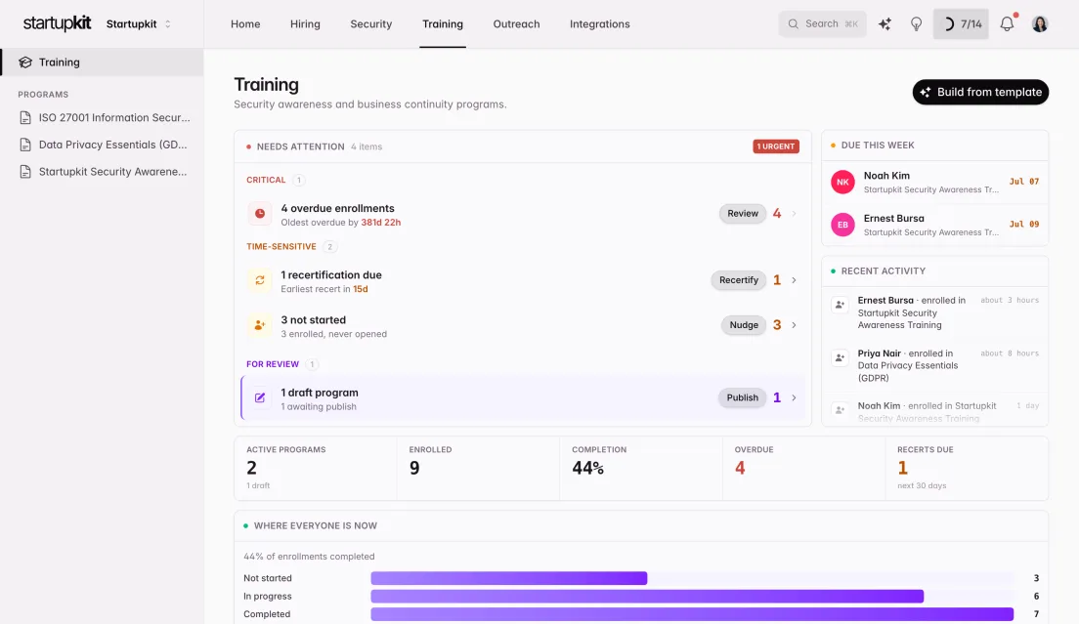Click the Startupkit Security Awareness document icon
The width and height of the screenshot is (1079, 624).
click(25, 171)
